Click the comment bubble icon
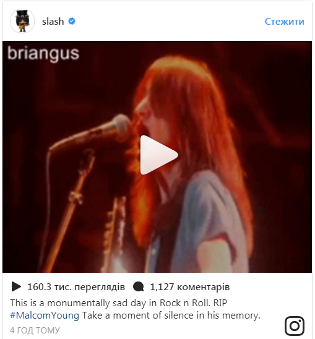The image size is (315, 339). pyautogui.click(x=139, y=287)
